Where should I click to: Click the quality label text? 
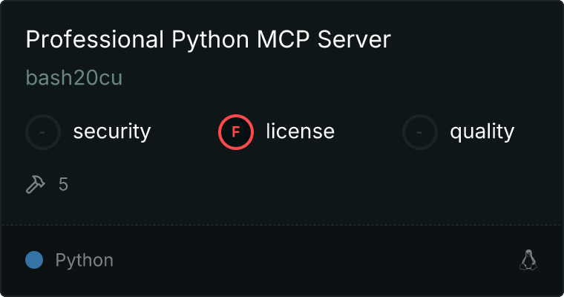click(x=482, y=132)
